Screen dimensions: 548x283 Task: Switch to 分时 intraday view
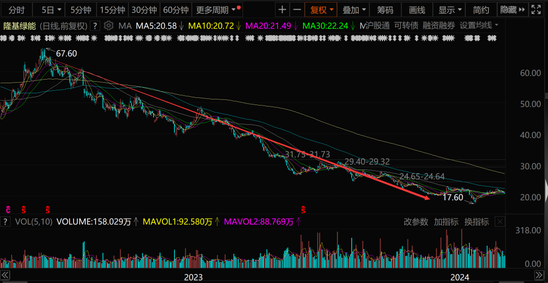coord(16,10)
